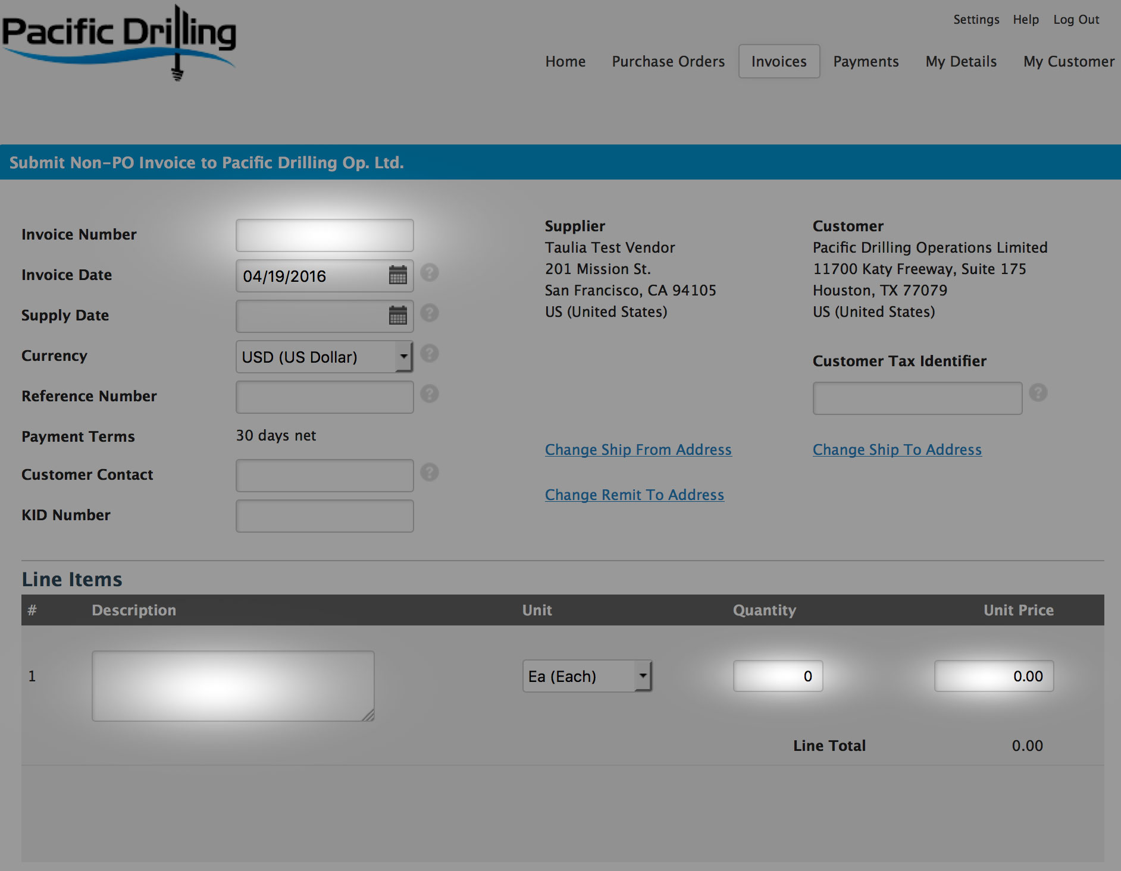Click the Description column header
The height and width of the screenshot is (871, 1121).
point(134,610)
